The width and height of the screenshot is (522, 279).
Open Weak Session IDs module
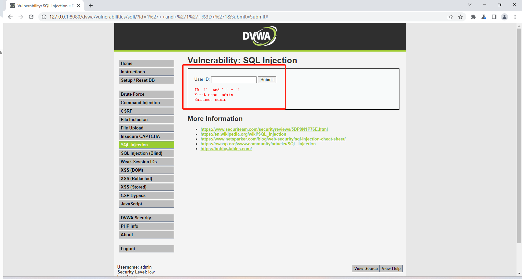(x=147, y=162)
